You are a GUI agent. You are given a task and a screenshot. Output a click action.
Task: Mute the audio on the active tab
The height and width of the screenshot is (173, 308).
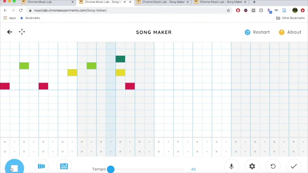coord(125,2)
